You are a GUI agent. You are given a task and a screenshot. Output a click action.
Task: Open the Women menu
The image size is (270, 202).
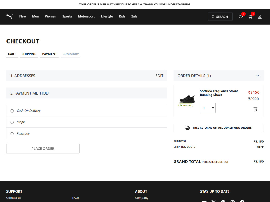point(50,16)
